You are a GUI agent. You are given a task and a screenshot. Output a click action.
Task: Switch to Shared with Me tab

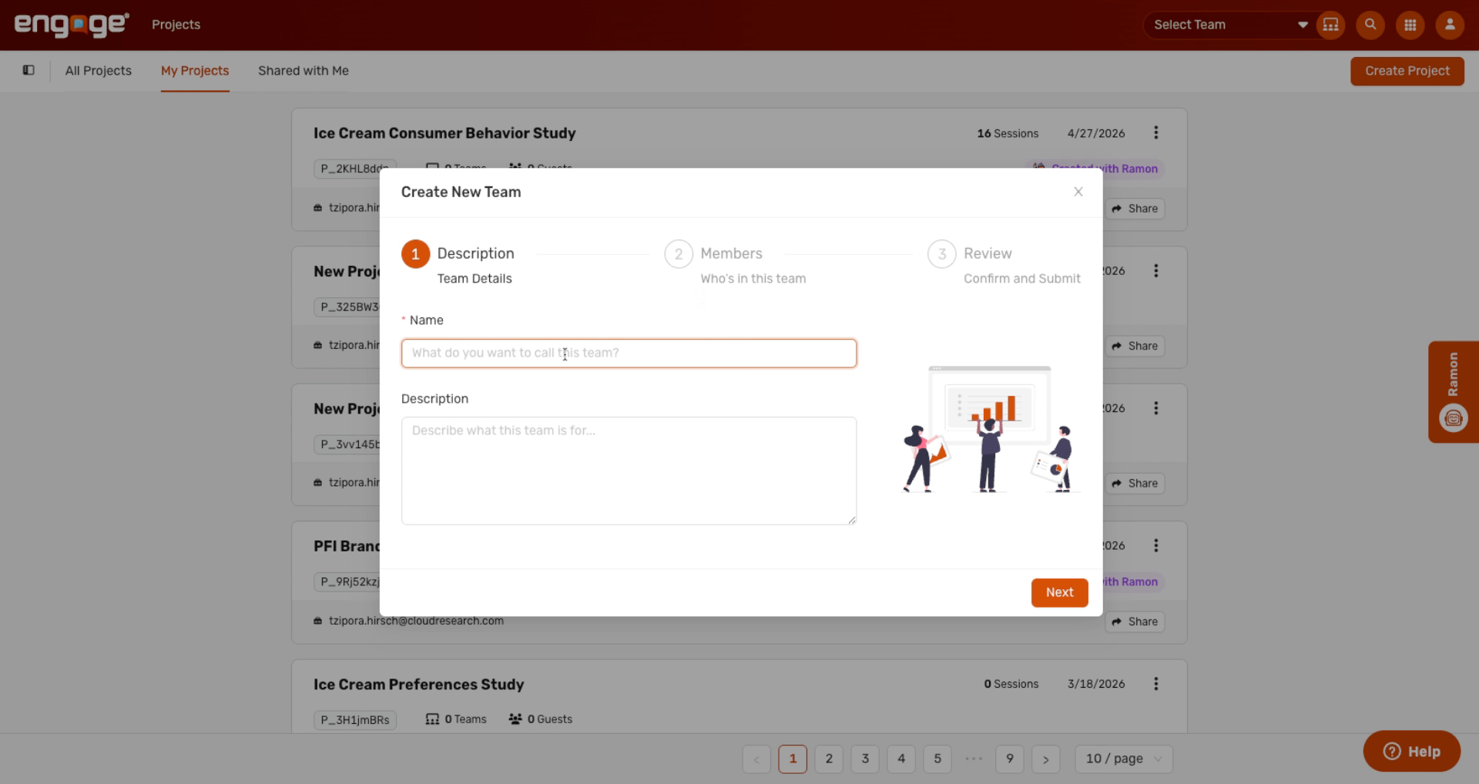tap(304, 71)
